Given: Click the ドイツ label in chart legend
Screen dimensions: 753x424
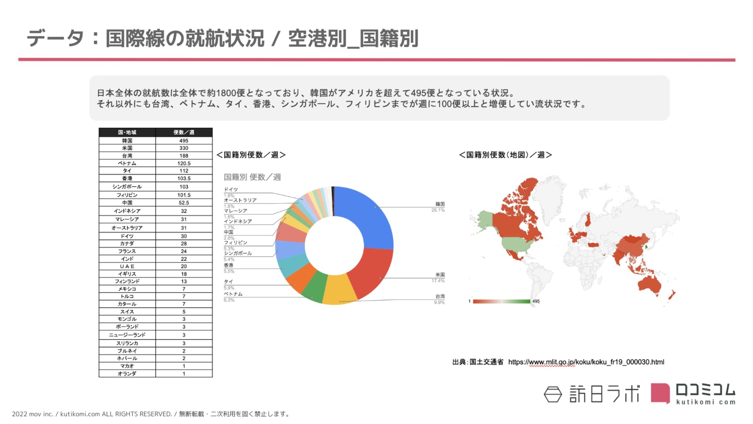Looking at the screenshot, I should (231, 189).
